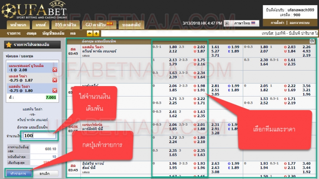Image resolution: width=319 pixels, height=179 pixels.
Task: Click the first-half 1X2 odds 3.56
Action: (x=307, y=86)
